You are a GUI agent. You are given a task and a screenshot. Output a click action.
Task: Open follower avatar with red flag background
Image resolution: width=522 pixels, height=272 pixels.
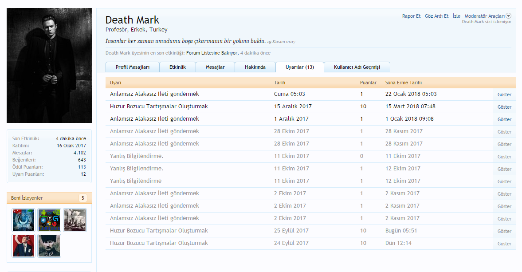tap(23, 246)
